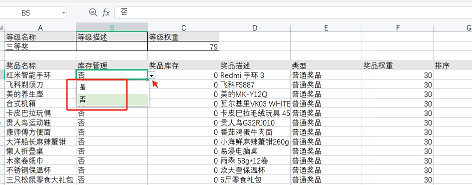The height and width of the screenshot is (185, 472).
Task: Select the 大洋船长麻辣蟹钳 cell
Action: click(x=40, y=141)
